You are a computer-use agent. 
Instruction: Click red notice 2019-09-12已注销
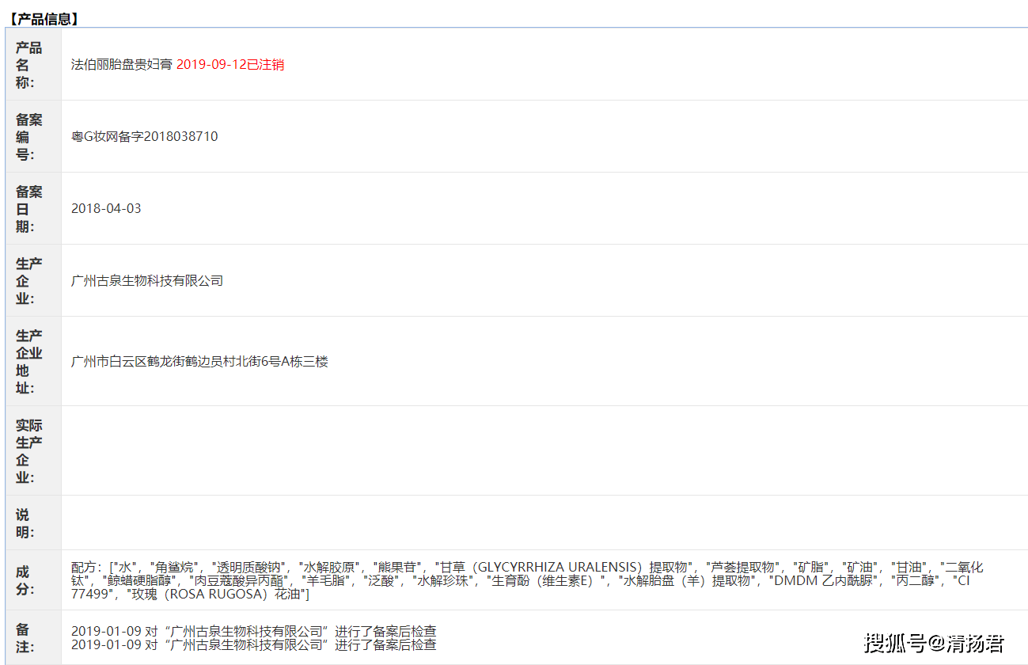pyautogui.click(x=230, y=65)
